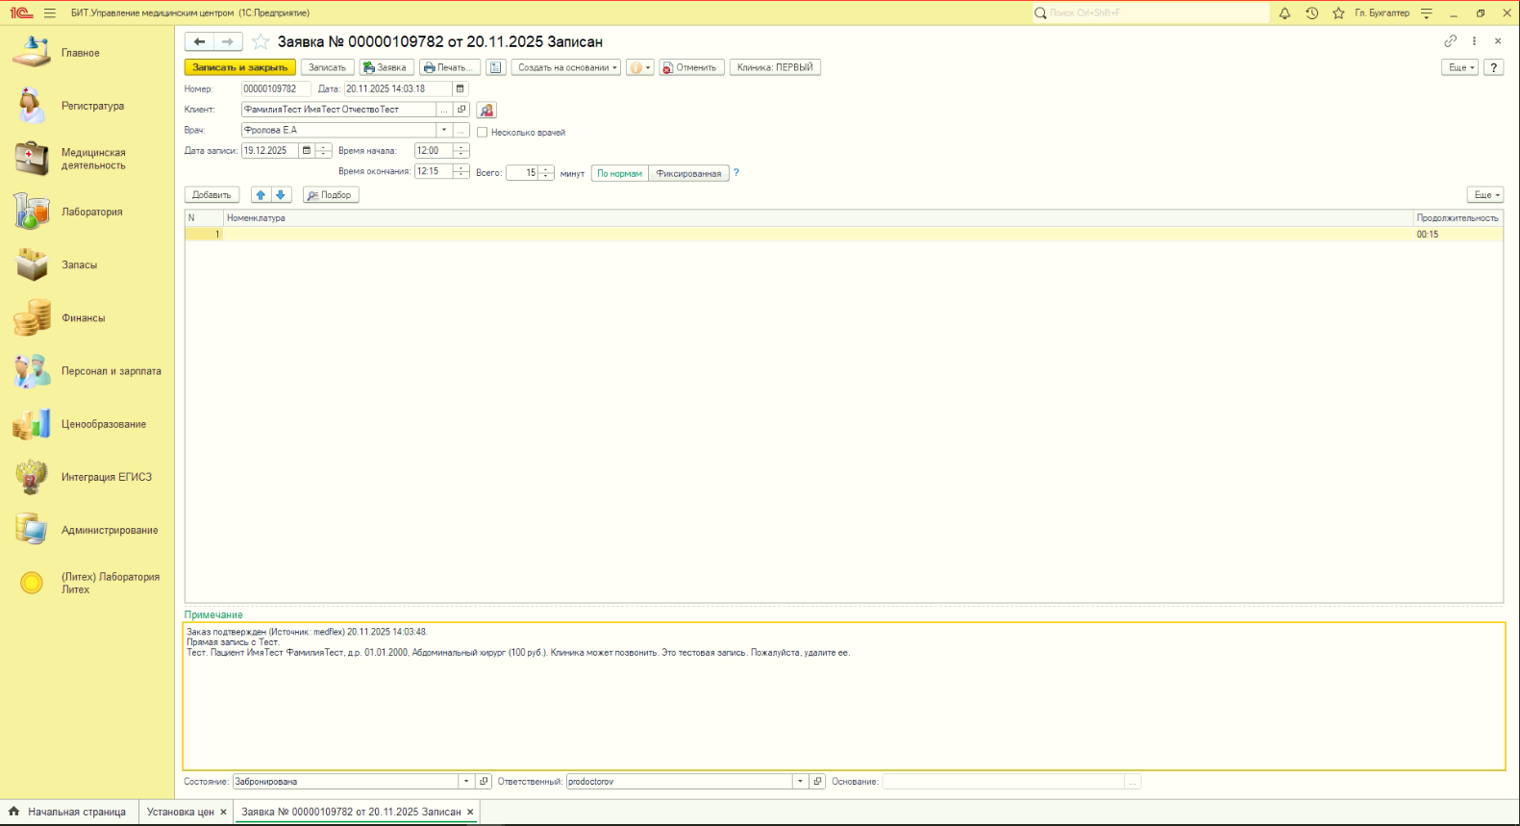Open the Регистратура section in the sidebar
This screenshot has width=1520, height=826.
click(x=92, y=106)
